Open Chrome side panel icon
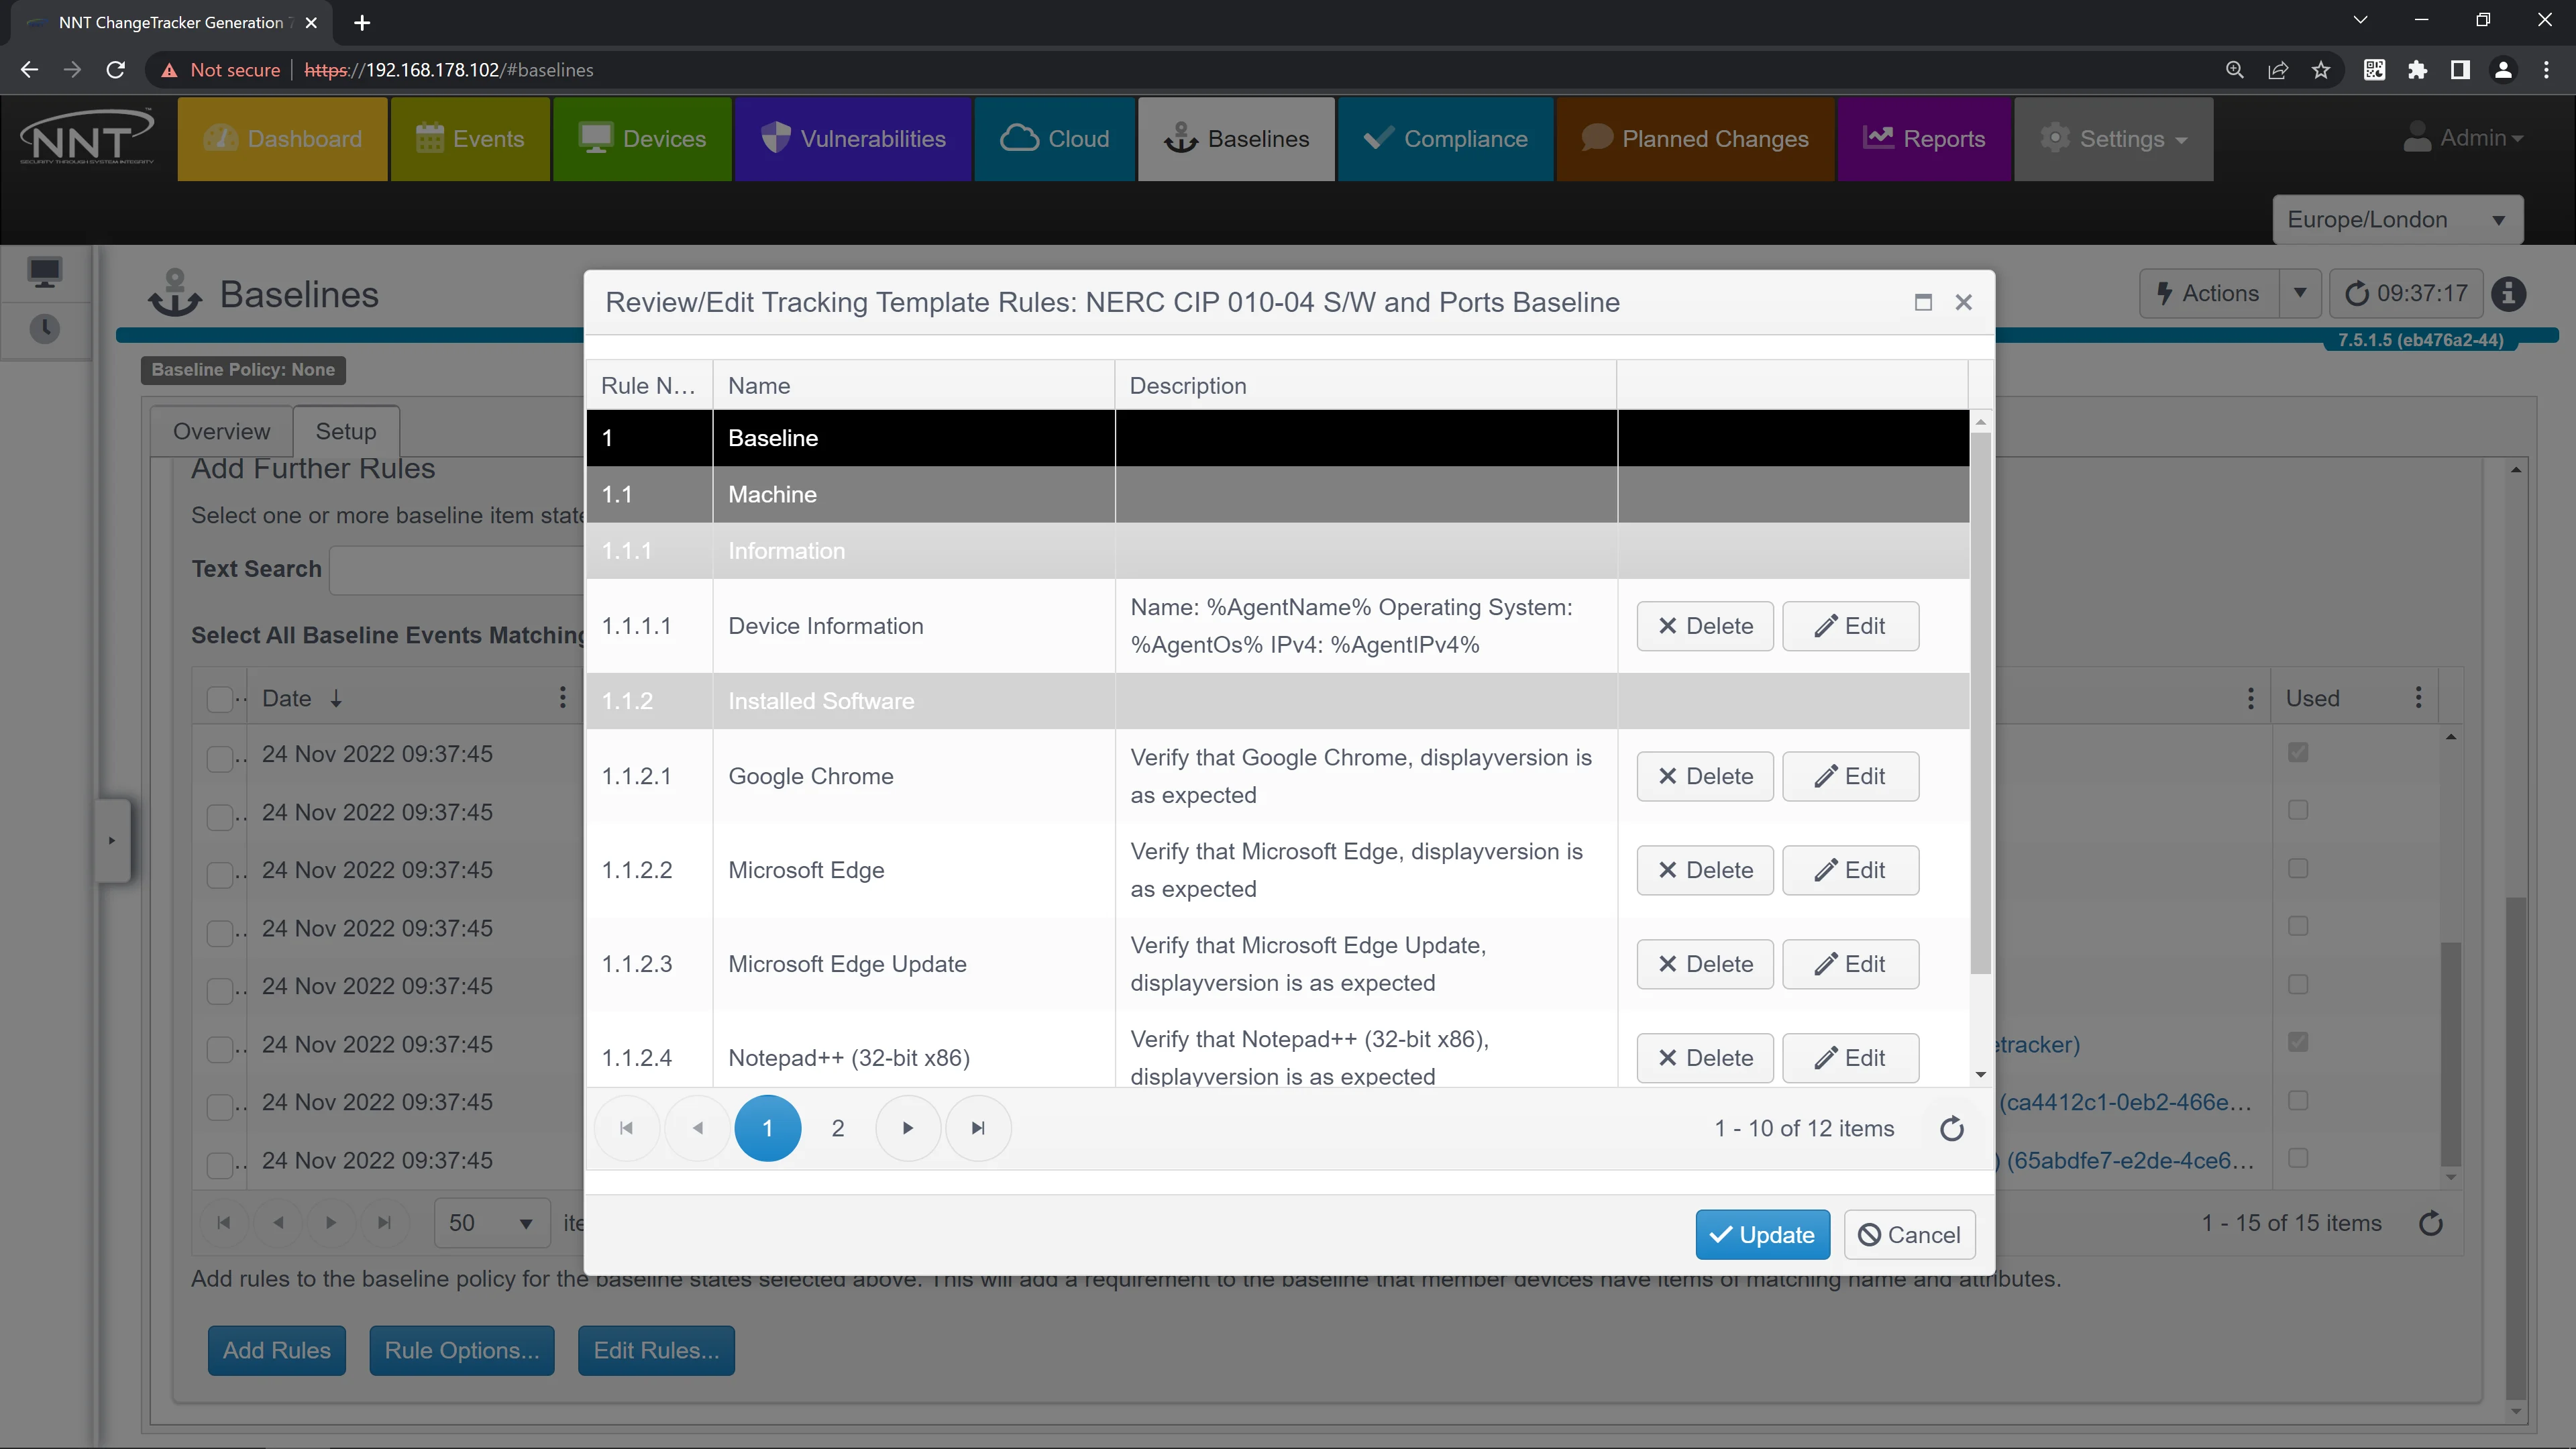This screenshot has height=1449, width=2576. point(2460,70)
